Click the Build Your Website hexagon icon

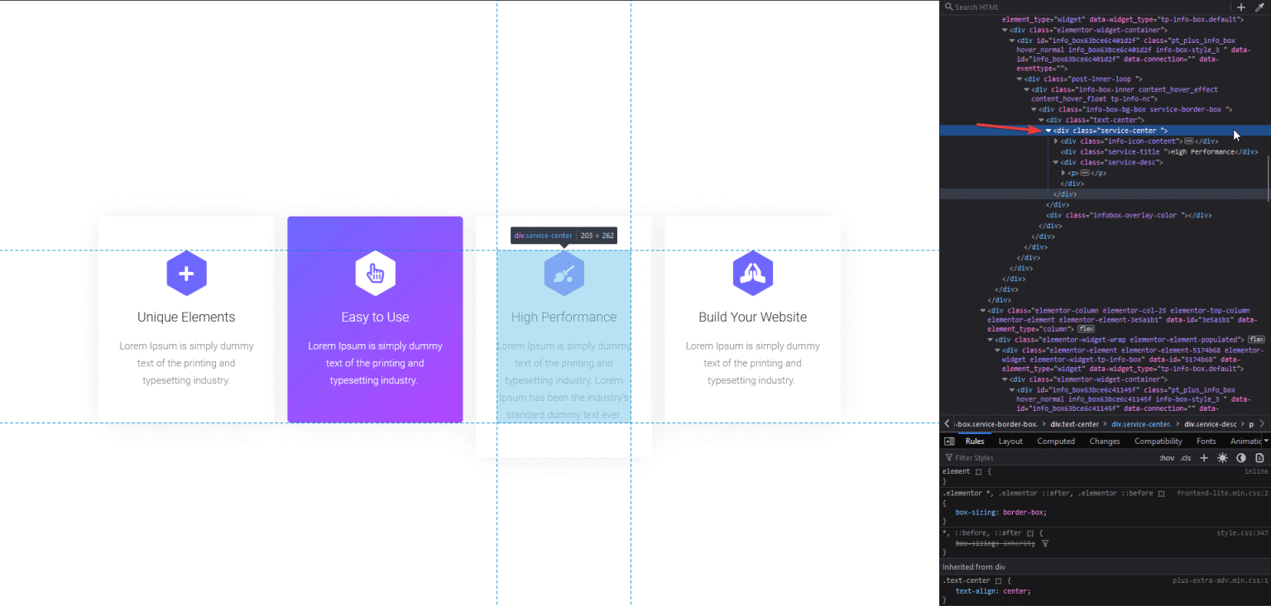coord(752,273)
